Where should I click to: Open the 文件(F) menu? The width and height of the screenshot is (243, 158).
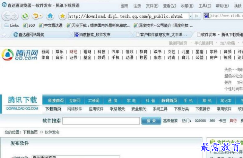coord(152,6)
